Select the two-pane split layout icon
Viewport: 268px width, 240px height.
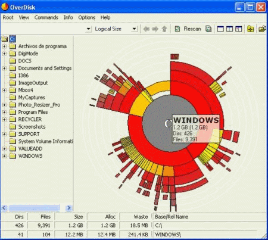[x=229, y=29]
